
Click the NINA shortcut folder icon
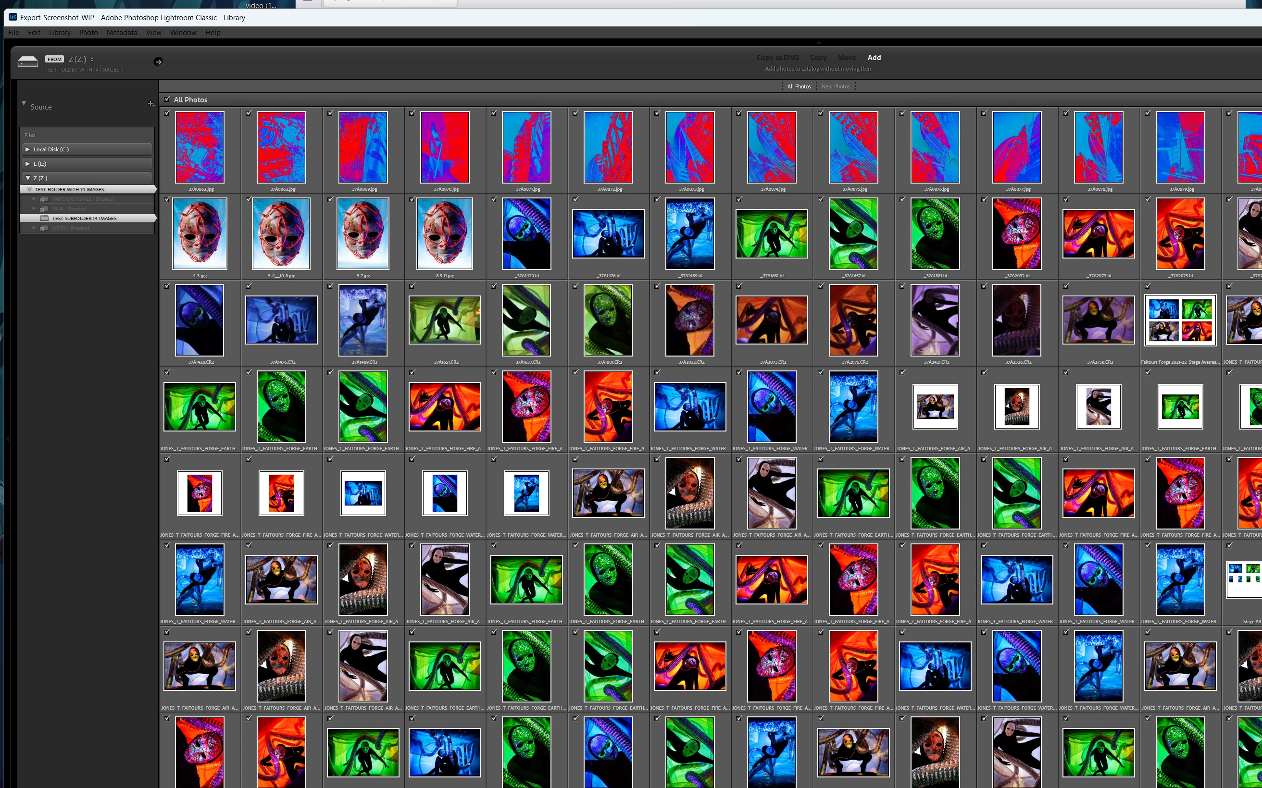tap(45, 209)
